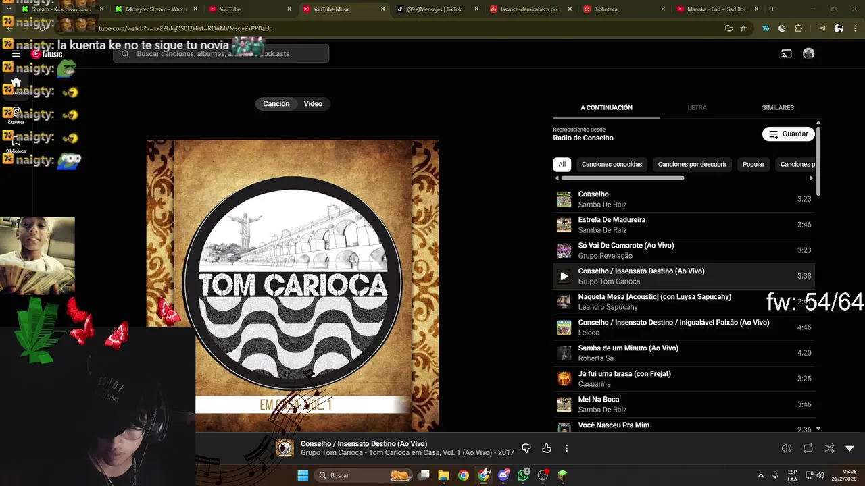The width and height of the screenshot is (865, 486).
Task: Open the ESP LAA language selector
Action: tap(792, 475)
